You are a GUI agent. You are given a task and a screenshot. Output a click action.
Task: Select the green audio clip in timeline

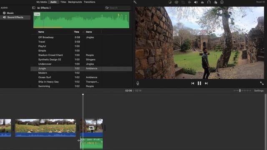click(91, 143)
